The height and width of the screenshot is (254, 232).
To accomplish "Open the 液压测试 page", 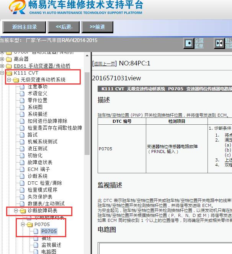I will click(x=38, y=148).
